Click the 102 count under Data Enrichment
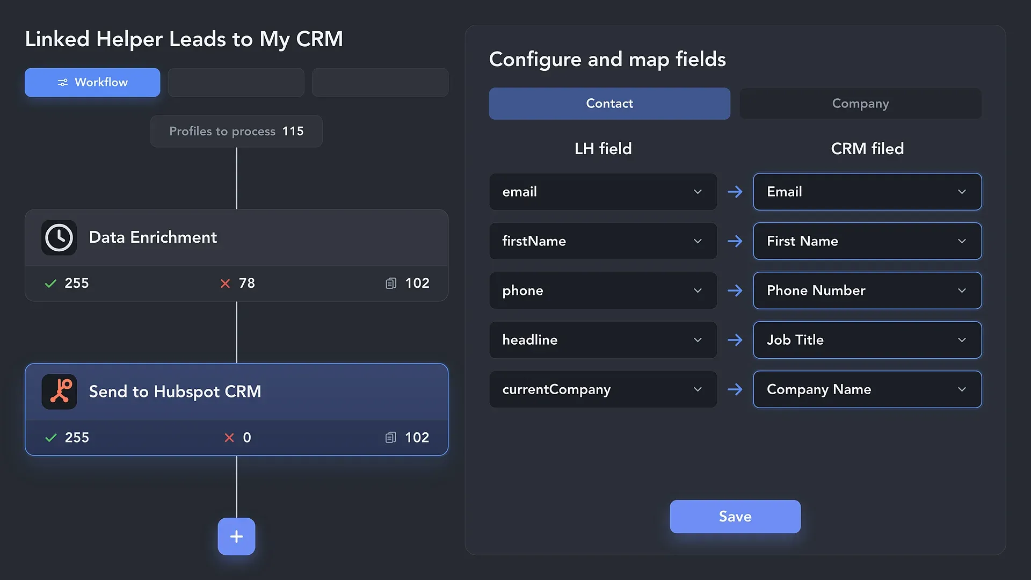This screenshot has width=1031, height=580. [417, 284]
